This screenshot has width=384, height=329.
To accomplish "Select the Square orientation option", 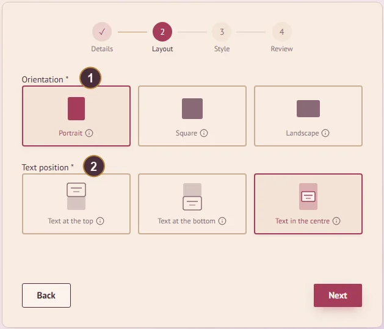I will pyautogui.click(x=192, y=116).
